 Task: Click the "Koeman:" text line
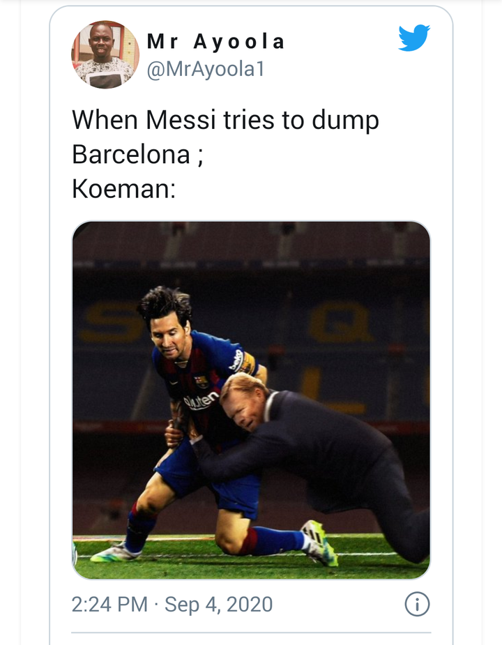(124, 188)
